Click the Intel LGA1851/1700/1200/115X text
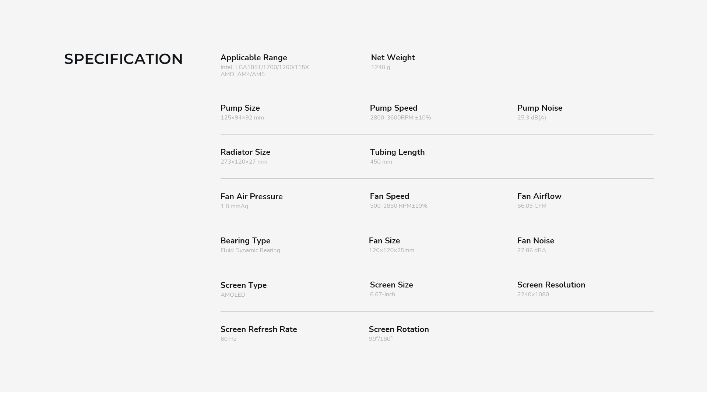Image resolution: width=707 pixels, height=393 pixels. click(x=264, y=67)
